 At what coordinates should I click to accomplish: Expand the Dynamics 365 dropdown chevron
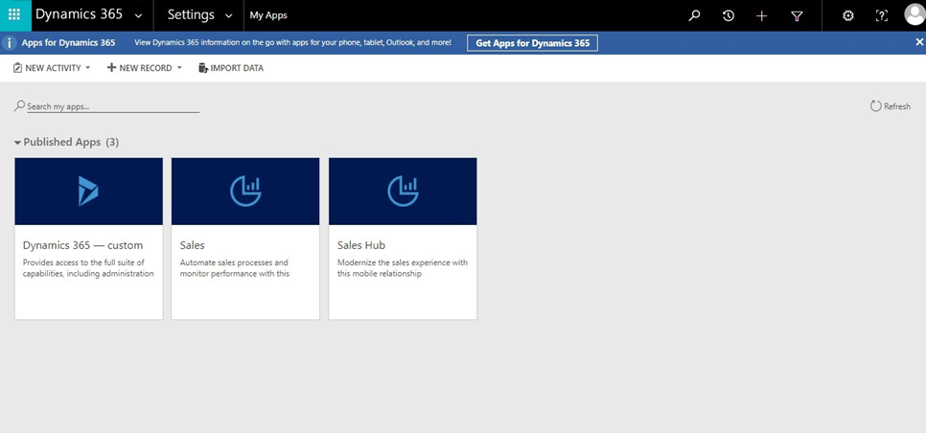(x=139, y=15)
